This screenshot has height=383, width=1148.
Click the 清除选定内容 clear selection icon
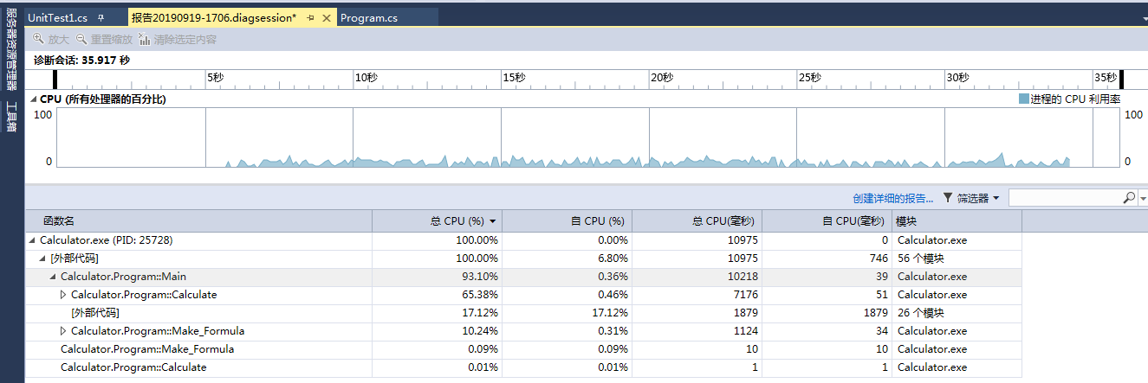[144, 39]
